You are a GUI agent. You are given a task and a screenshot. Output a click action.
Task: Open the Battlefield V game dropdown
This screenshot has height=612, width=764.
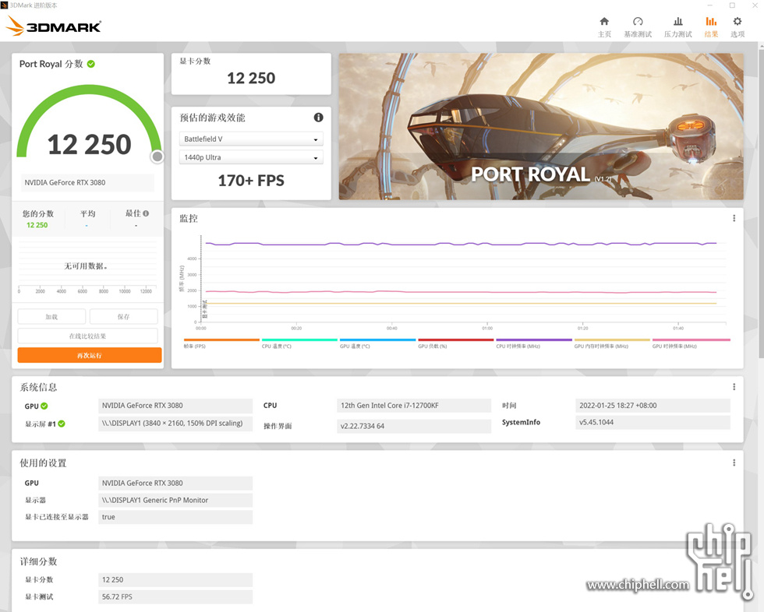[251, 139]
